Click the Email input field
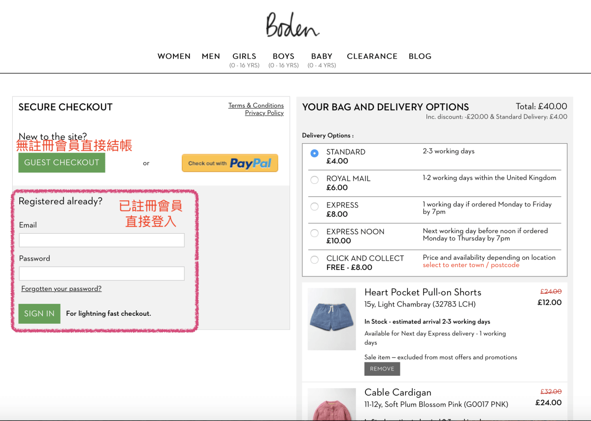Screen dimensions: 591x421 coord(101,240)
